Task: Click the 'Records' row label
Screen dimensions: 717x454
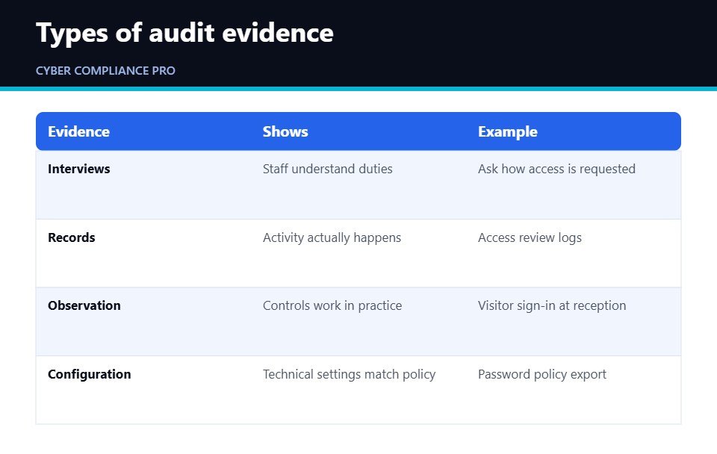Action: pyautogui.click(x=72, y=237)
